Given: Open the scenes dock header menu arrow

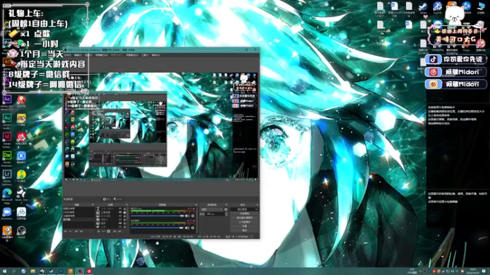Looking at the screenshot, I should (92, 205).
